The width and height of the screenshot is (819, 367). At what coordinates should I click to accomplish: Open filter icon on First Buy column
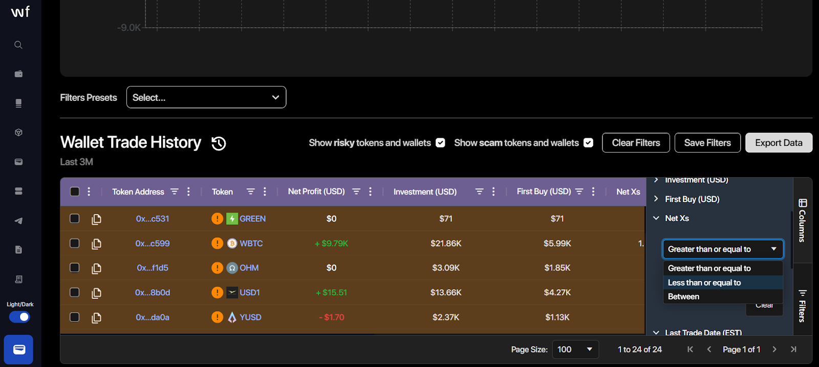tap(579, 191)
